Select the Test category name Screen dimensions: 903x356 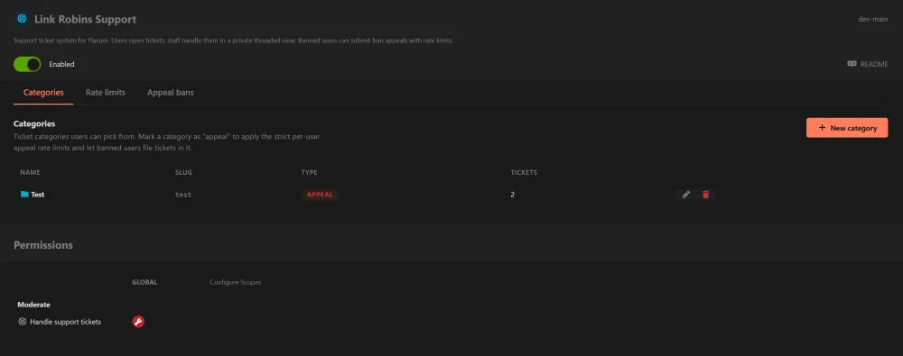click(37, 195)
